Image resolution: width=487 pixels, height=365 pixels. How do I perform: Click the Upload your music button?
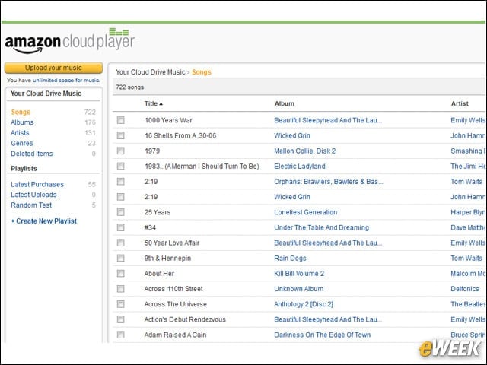pyautogui.click(x=53, y=68)
